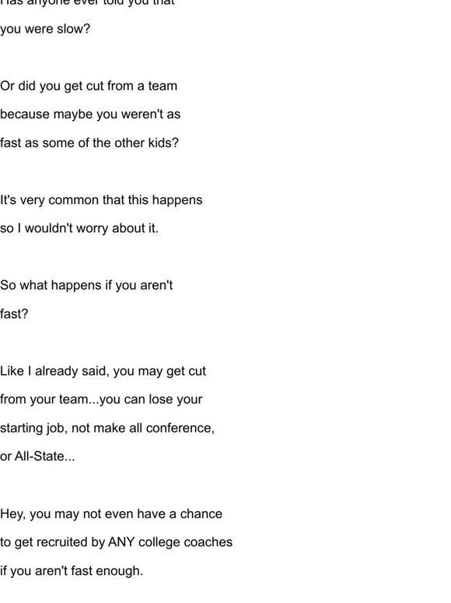Click the text "Or did you get cut from a team"

coord(89,86)
